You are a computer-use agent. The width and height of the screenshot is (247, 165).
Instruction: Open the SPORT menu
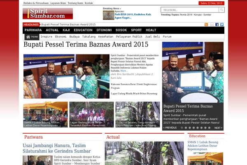pyautogui.click(x=136, y=30)
